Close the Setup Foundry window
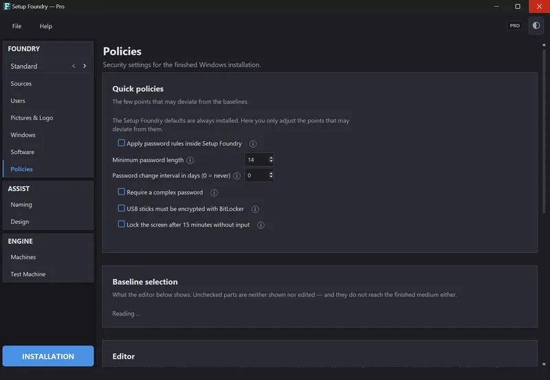 coord(539,6)
